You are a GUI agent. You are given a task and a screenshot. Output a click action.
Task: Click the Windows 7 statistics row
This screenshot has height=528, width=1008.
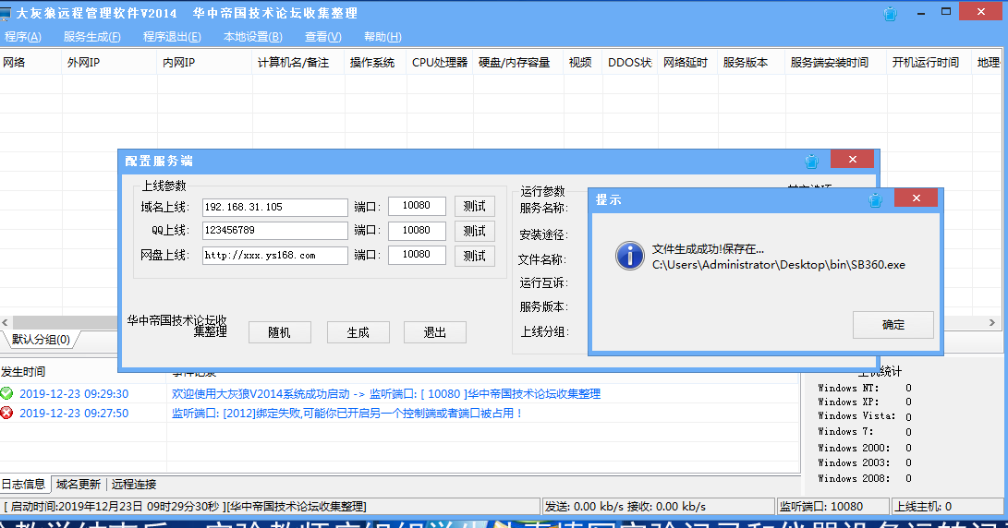[x=864, y=432]
